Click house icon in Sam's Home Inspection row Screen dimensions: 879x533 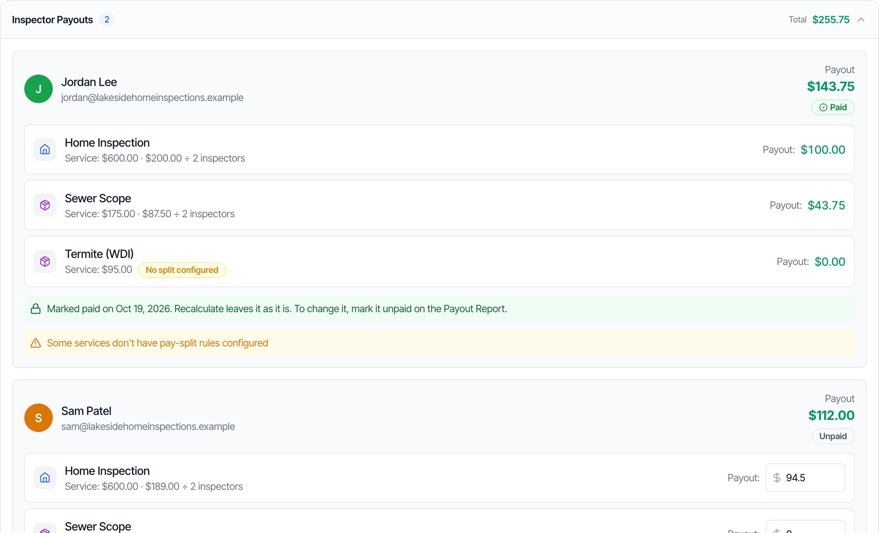click(45, 478)
